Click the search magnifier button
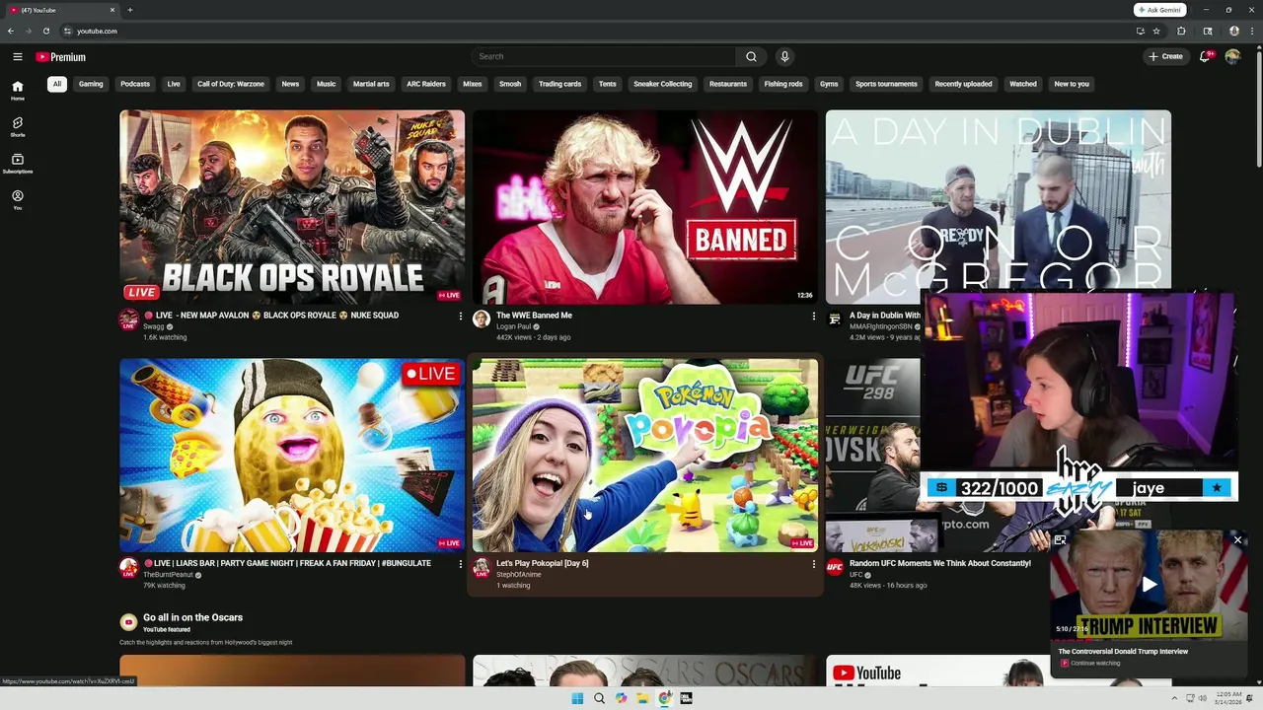The height and width of the screenshot is (710, 1263). click(x=751, y=57)
